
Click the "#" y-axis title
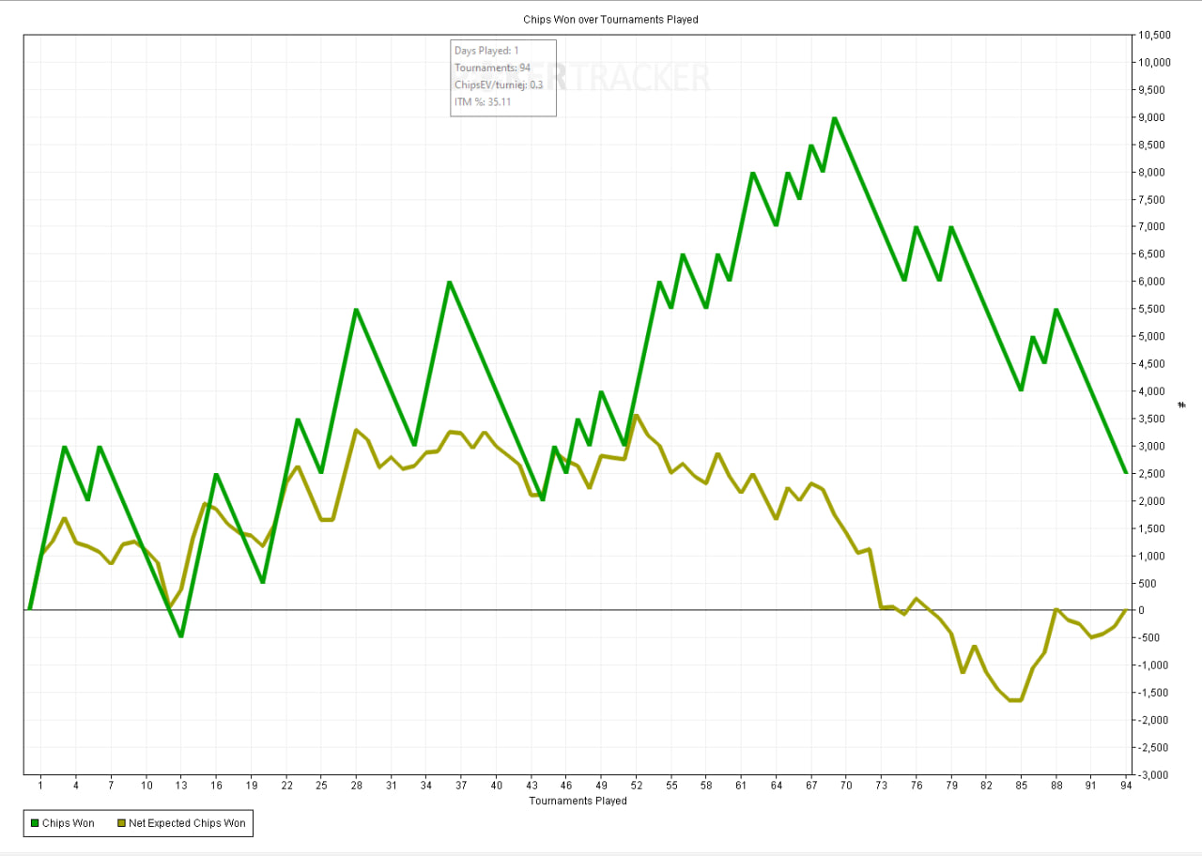[x=1181, y=405]
